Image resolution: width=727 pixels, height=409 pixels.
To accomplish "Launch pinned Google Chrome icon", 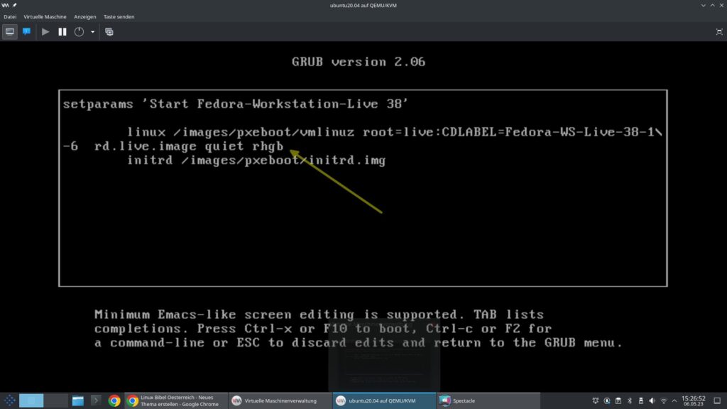I will 114,400.
